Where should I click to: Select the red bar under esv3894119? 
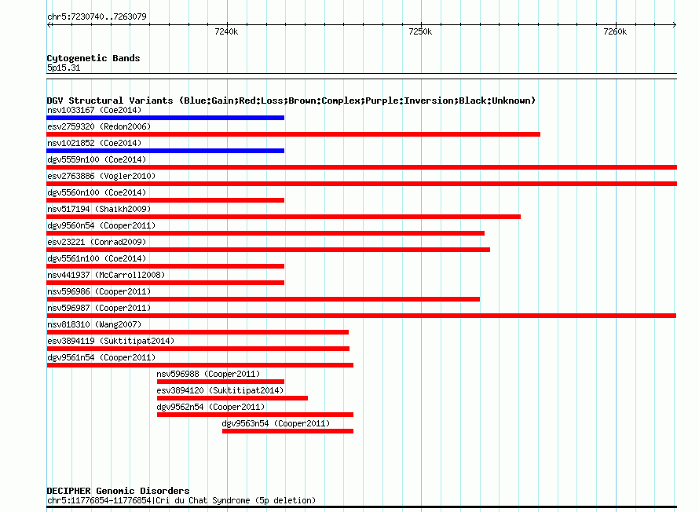point(198,349)
